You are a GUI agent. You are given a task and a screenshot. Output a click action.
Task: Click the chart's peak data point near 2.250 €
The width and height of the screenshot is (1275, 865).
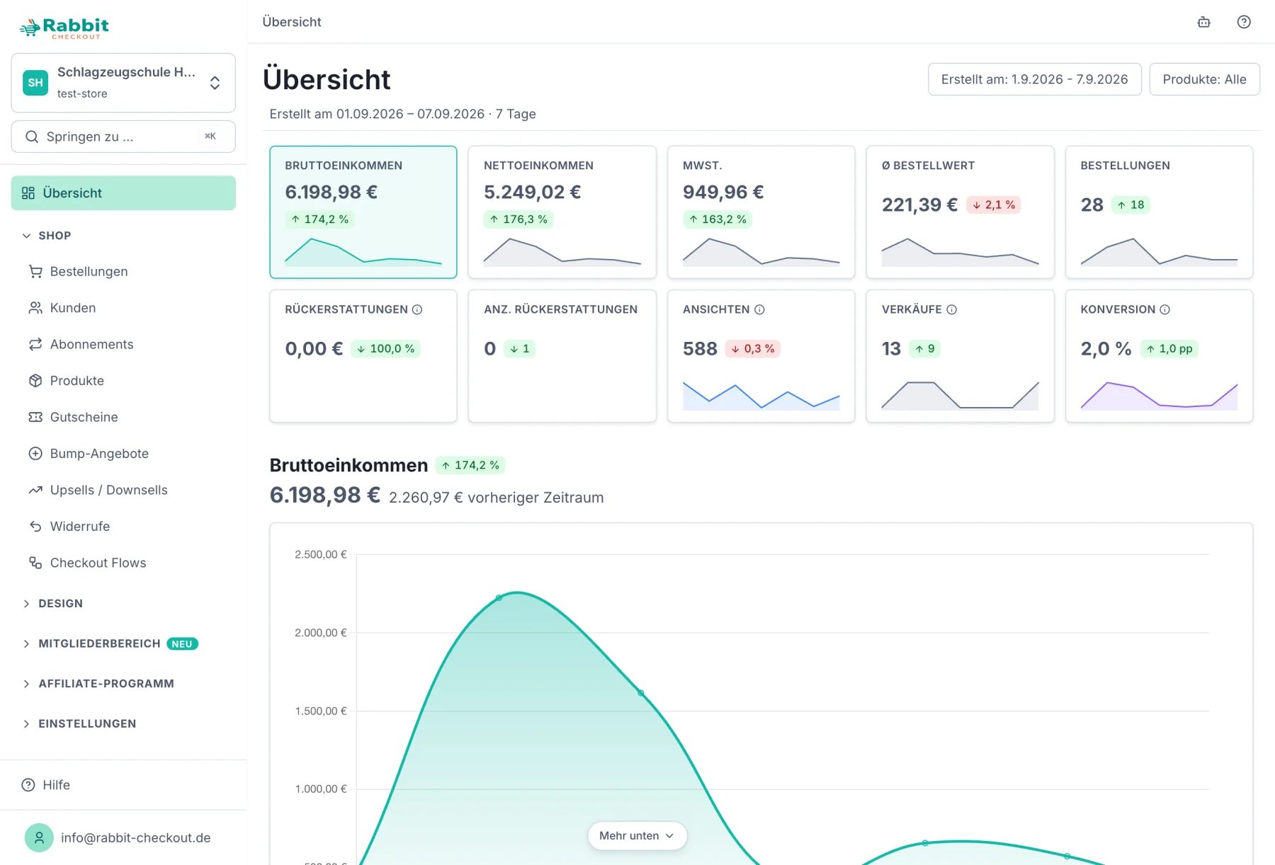[499, 598]
